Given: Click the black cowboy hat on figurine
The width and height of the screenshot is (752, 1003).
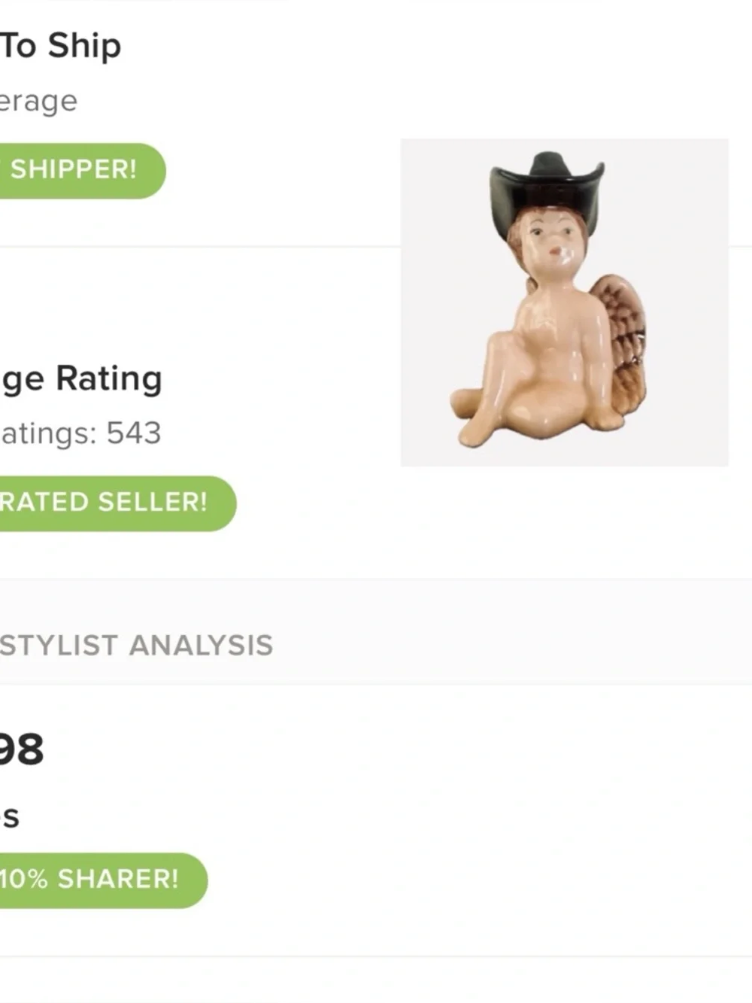Looking at the screenshot, I should pyautogui.click(x=547, y=184).
